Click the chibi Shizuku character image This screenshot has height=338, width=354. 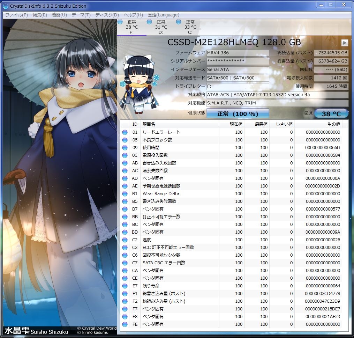pos(140,85)
